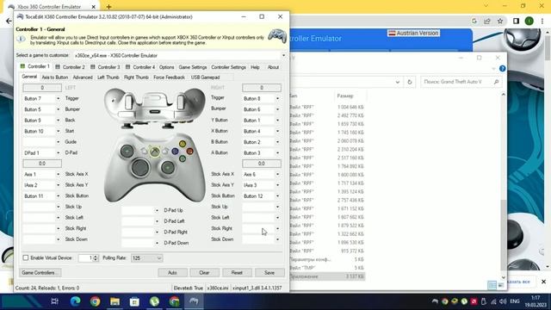Screen dimensions: 551x310
Task: Click the ENG language indicator in tray
Action: [515, 301]
